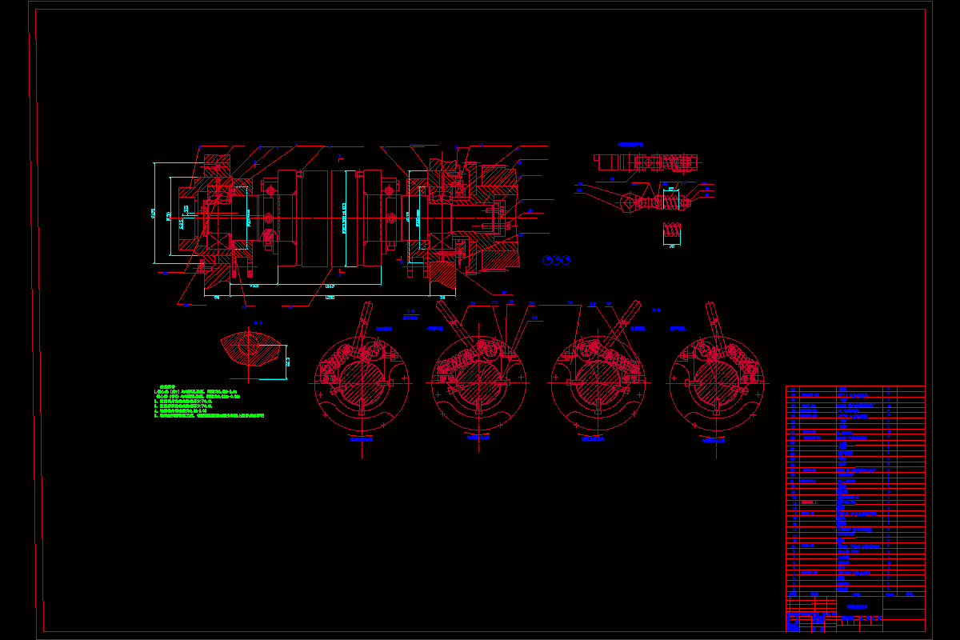Click the cyan height dimension on D-3 detail
Screen dimensions: 960x640
[288, 362]
